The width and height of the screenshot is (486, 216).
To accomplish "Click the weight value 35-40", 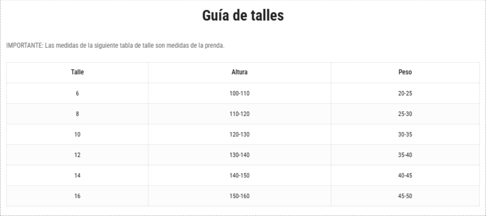I will (x=405, y=155).
